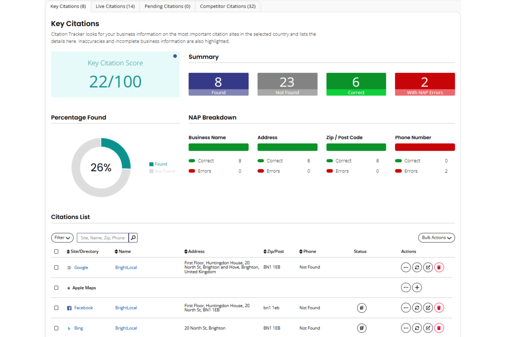The height and width of the screenshot is (337, 506).
Task: Click the red 2 With NAP Errors tile
Action: pyautogui.click(x=425, y=84)
